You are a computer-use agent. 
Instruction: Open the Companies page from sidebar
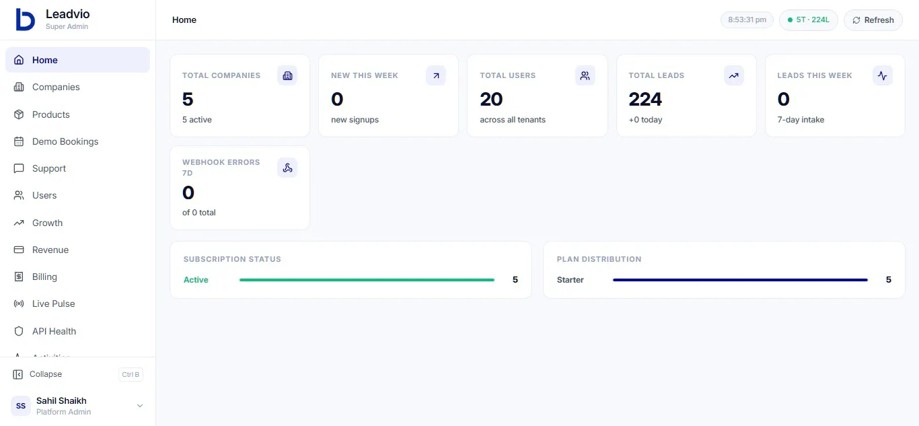pos(77,87)
